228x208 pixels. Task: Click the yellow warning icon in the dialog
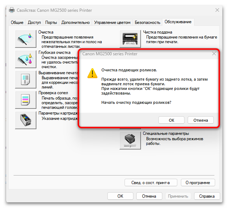(92, 73)
